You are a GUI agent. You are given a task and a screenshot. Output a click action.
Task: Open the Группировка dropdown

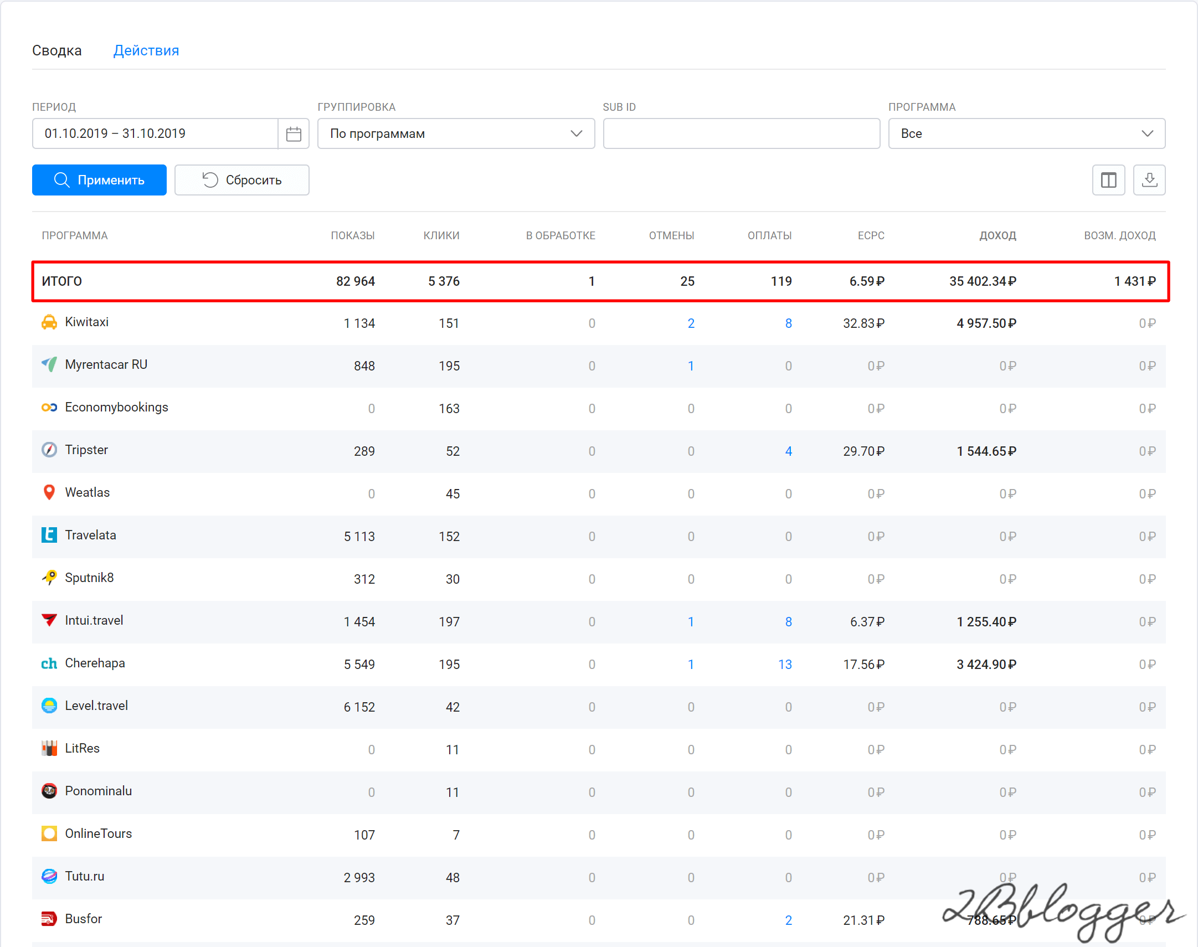(x=456, y=133)
